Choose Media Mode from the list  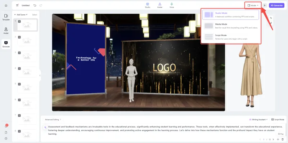(x=231, y=26)
